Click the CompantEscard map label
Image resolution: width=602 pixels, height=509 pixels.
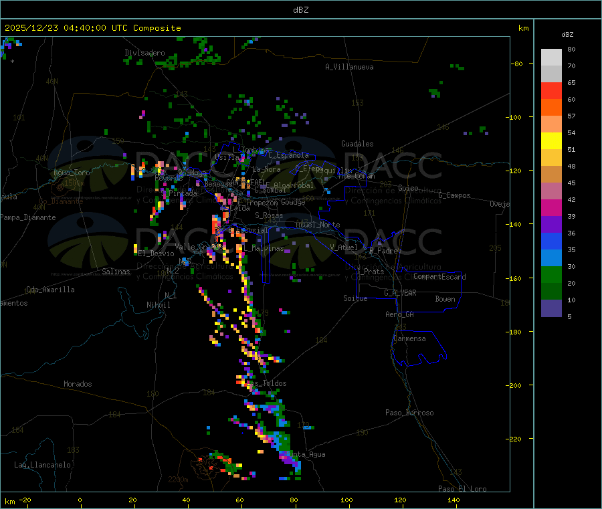coord(439,277)
